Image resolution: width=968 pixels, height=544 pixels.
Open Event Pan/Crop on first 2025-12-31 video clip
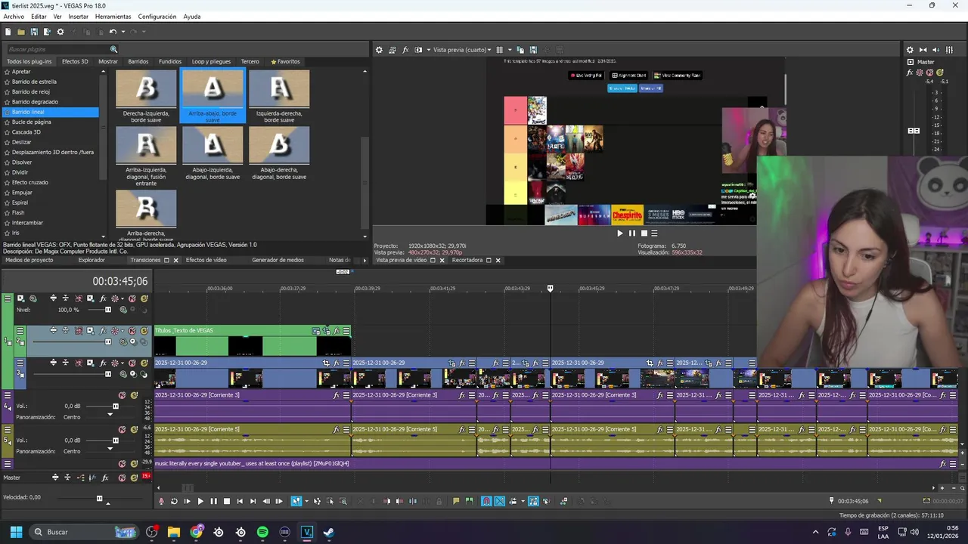pyautogui.click(x=326, y=363)
